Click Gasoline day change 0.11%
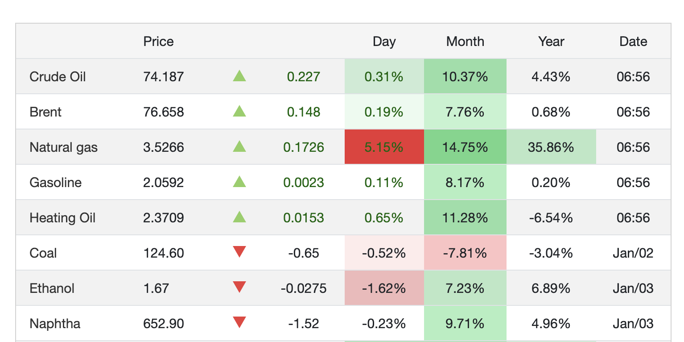The height and width of the screenshot is (342, 684). tap(384, 183)
